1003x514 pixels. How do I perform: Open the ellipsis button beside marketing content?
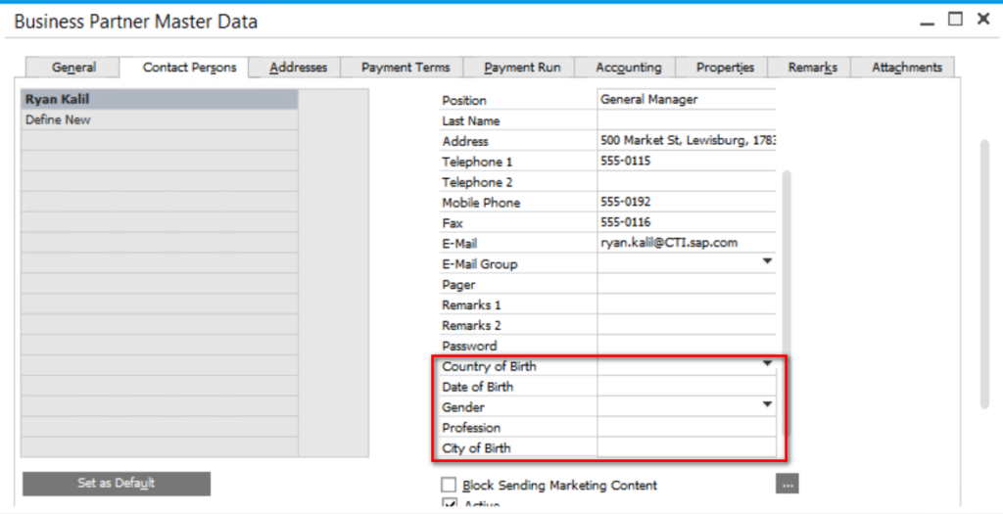coord(788,484)
